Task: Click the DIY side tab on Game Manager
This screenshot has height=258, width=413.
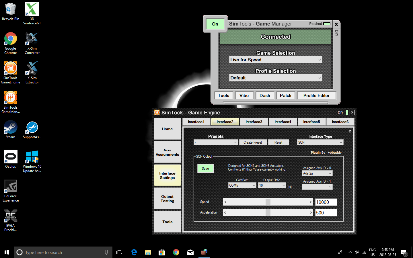Action: 337,33
